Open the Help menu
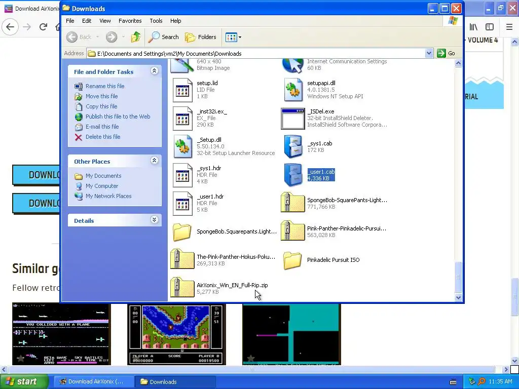 click(x=176, y=21)
